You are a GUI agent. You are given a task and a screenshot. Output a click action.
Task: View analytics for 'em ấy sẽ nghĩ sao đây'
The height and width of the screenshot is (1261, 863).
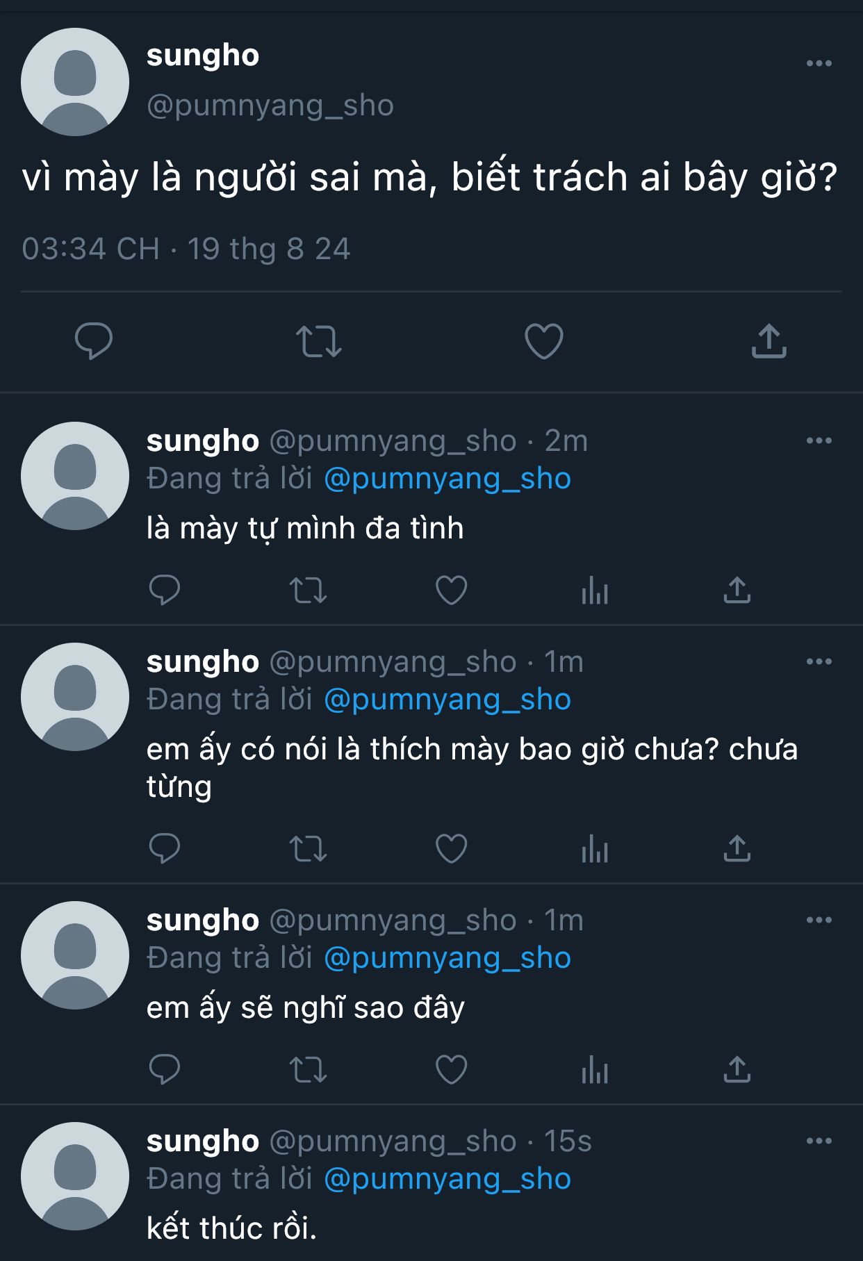pyautogui.click(x=595, y=1070)
